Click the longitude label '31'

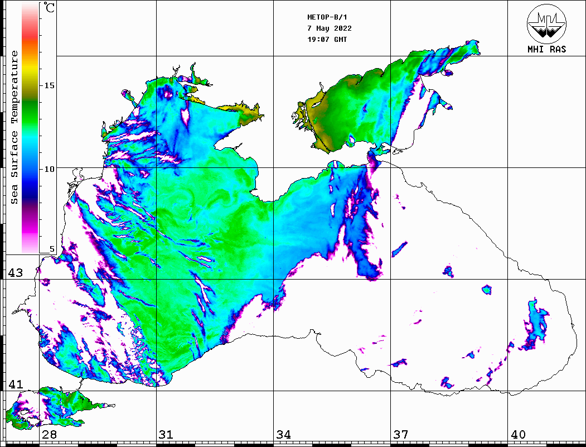tap(166, 435)
